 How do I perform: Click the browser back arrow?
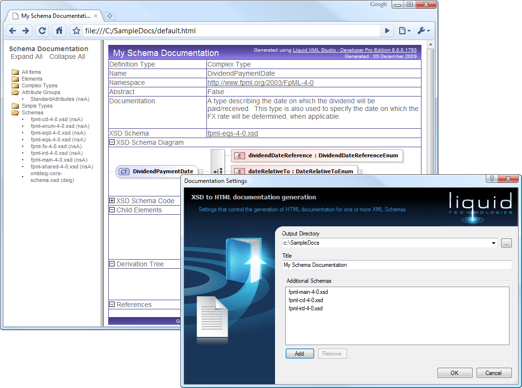pyautogui.click(x=13, y=30)
